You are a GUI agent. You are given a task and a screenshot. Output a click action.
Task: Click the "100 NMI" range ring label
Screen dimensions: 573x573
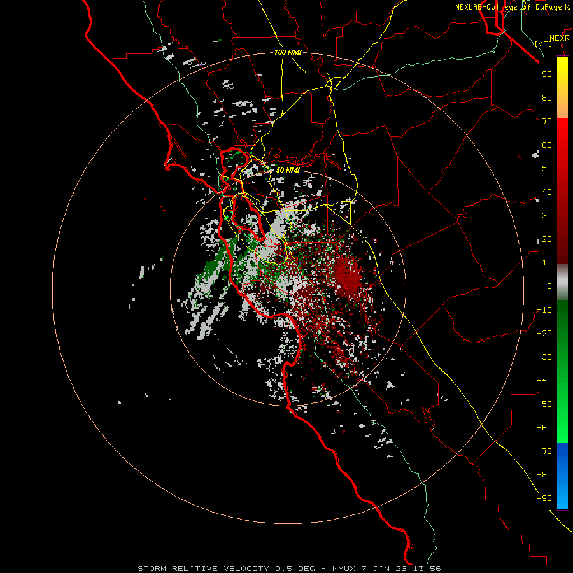click(288, 52)
